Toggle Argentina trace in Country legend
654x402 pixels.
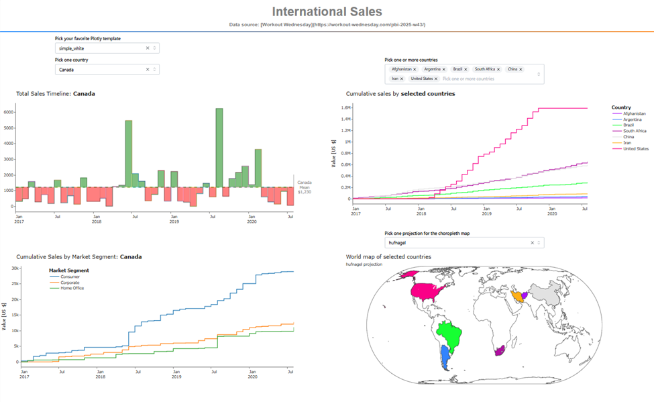click(x=627, y=119)
